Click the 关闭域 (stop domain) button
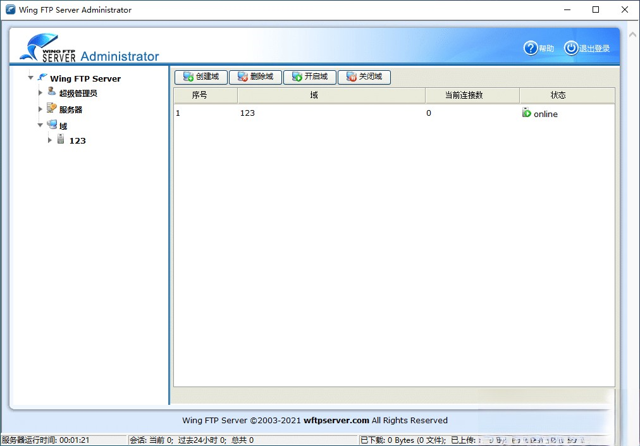 click(364, 77)
